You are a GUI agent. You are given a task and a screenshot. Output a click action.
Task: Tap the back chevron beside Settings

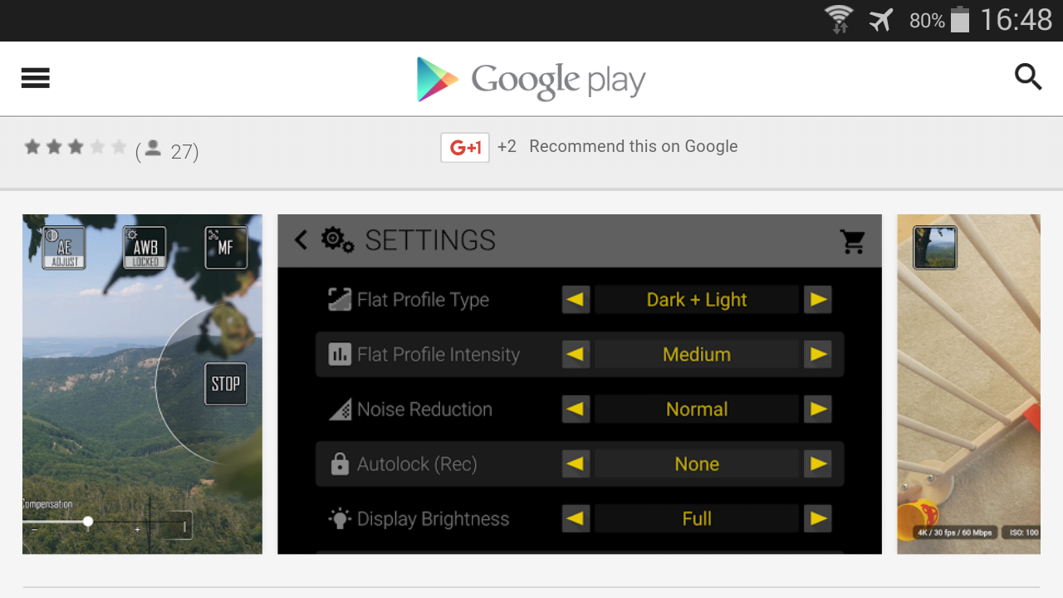301,240
